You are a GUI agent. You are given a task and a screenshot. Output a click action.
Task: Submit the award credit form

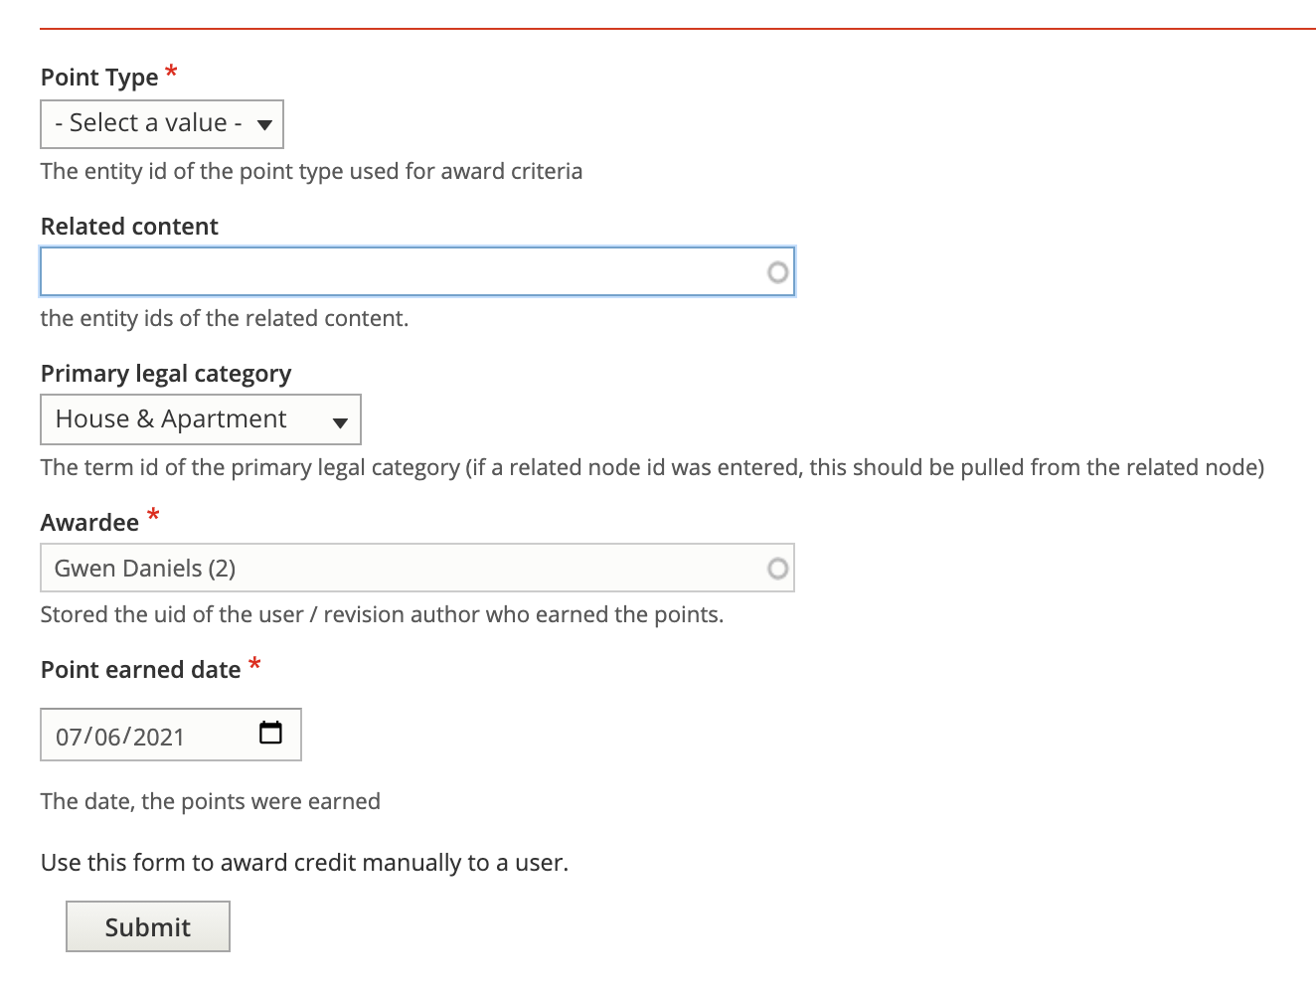pos(148,926)
